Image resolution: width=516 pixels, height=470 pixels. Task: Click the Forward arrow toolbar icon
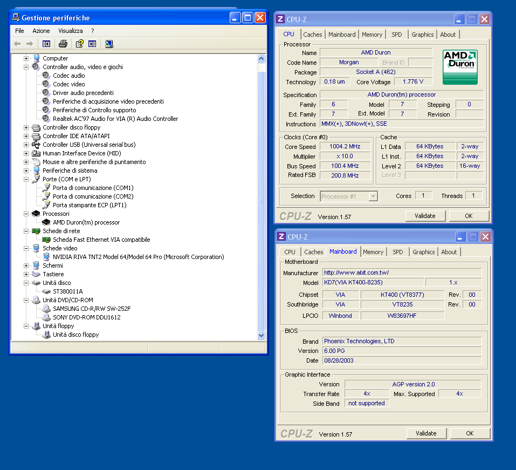pyautogui.click(x=30, y=44)
